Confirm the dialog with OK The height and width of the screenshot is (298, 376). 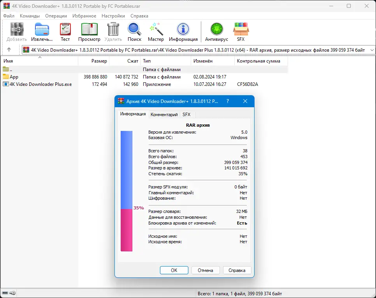tap(174, 270)
